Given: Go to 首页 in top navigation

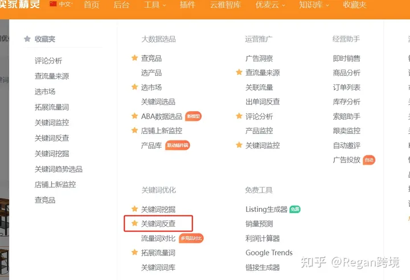Looking at the screenshot, I should coord(92,5).
